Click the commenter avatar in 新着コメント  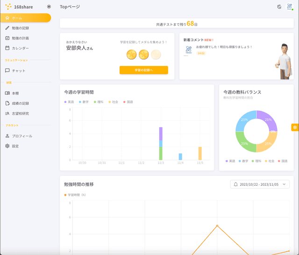click(189, 50)
